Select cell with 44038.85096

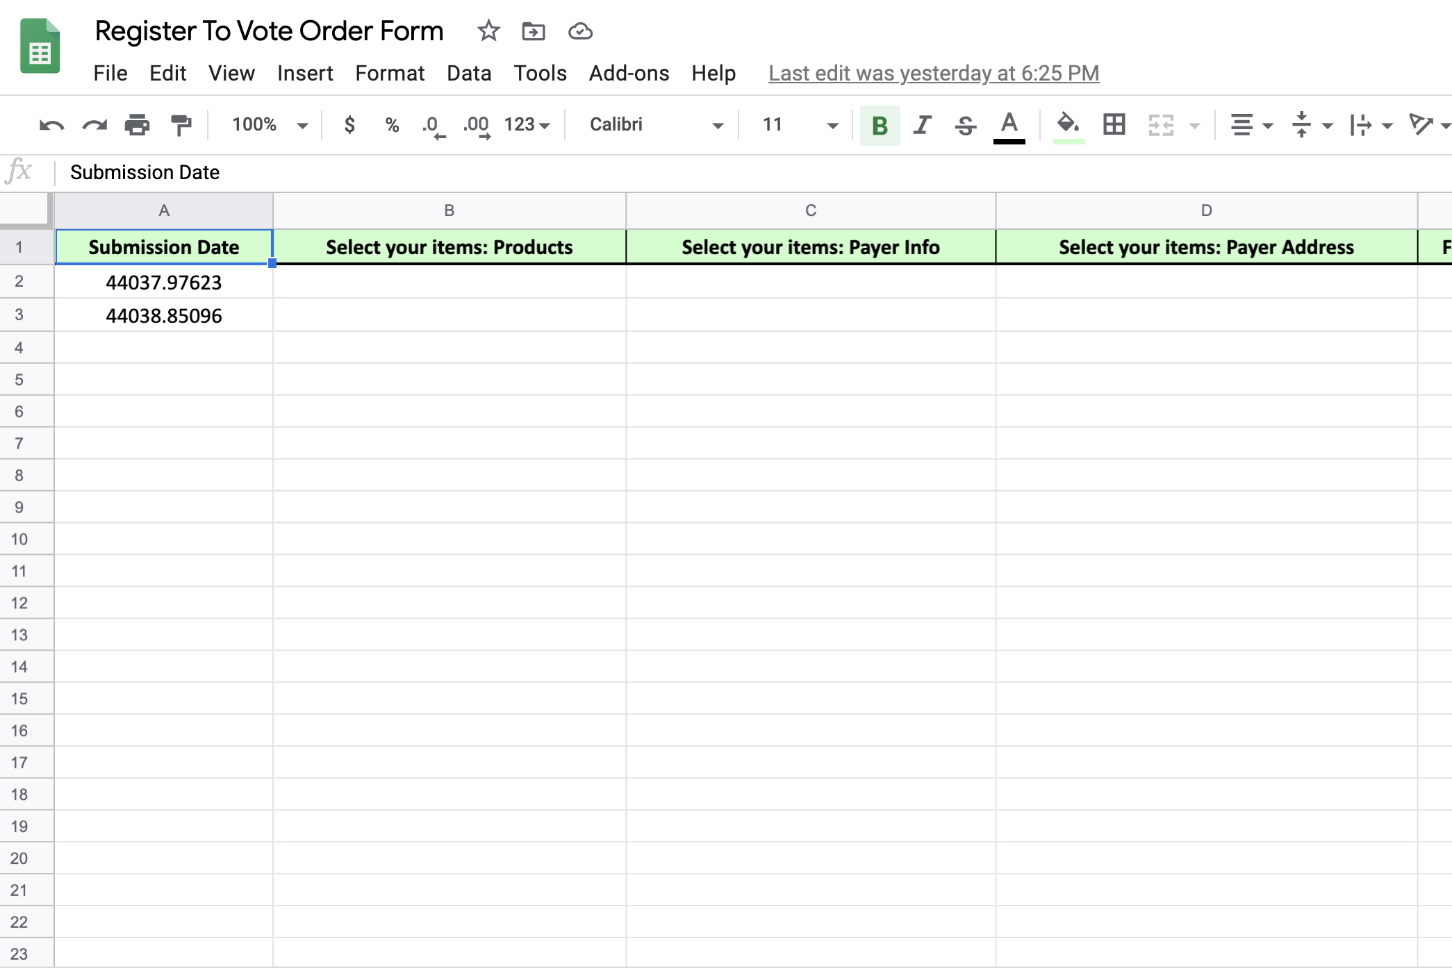pos(164,316)
